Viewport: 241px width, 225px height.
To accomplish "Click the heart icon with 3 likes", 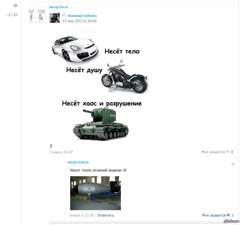I will pyautogui.click(x=228, y=152).
